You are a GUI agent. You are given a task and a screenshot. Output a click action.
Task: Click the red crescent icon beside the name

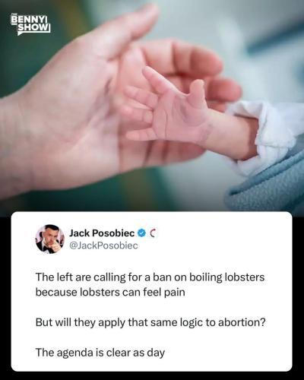pos(153,233)
